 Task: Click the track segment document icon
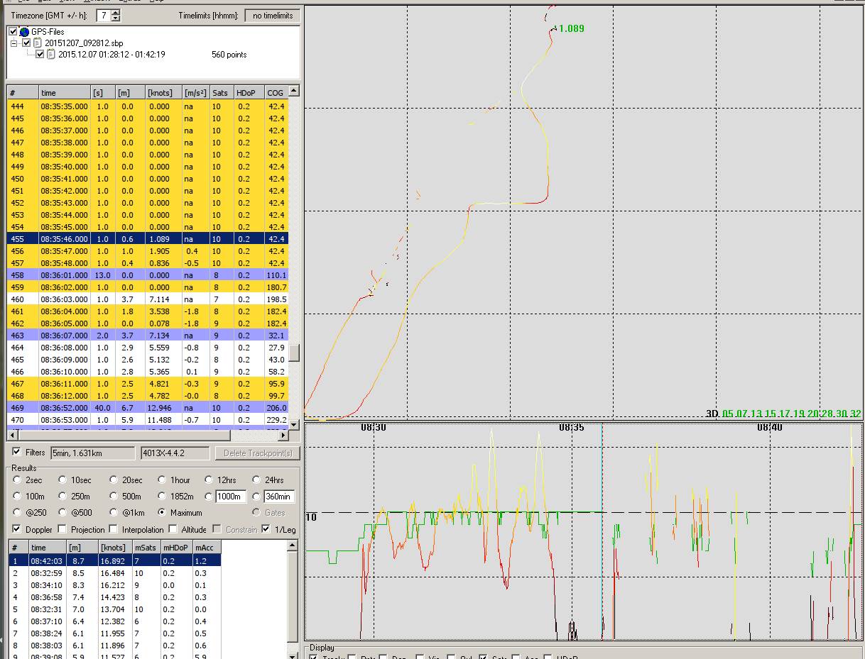click(51, 55)
